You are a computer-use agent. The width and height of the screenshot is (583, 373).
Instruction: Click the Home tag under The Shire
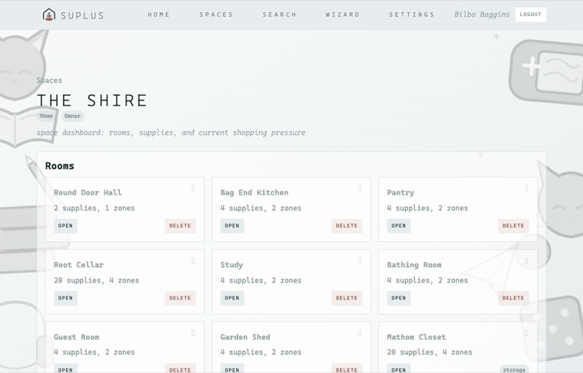tap(47, 116)
